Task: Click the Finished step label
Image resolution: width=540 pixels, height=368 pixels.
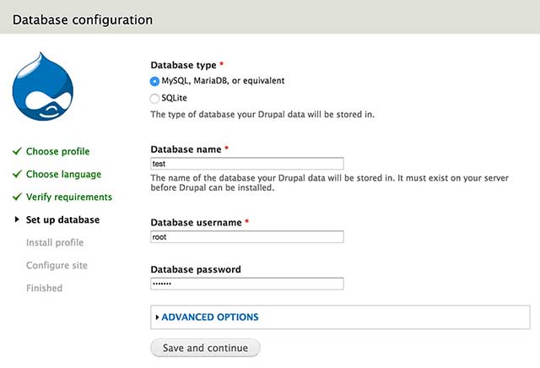Action: (x=44, y=289)
